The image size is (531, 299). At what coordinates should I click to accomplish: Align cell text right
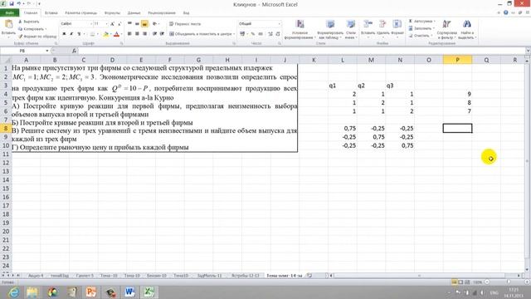(x=144, y=34)
